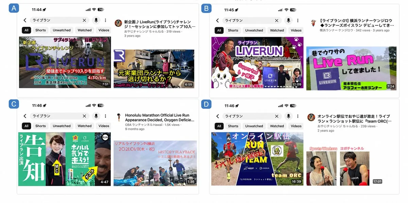
Task: Open more options menu in panel A
Action: 106,20
